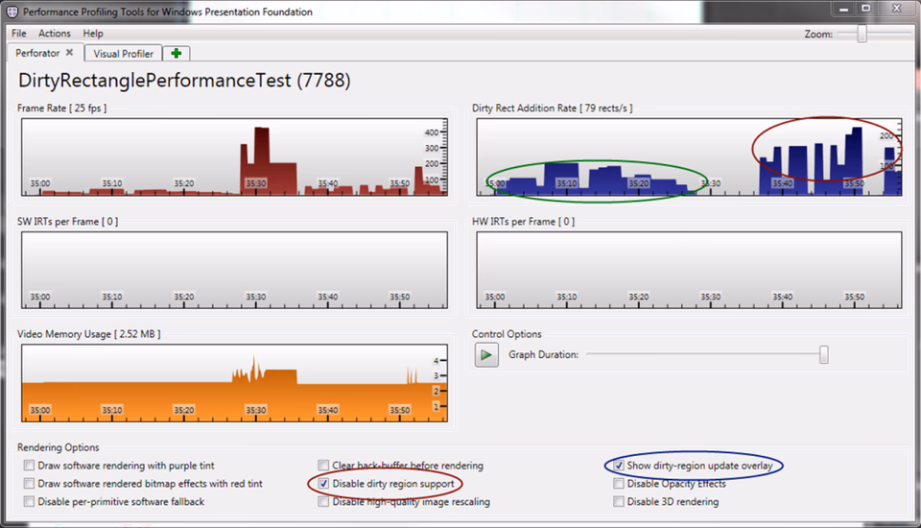The width and height of the screenshot is (921, 528).
Task: Close the Perforator tab with its X
Action: click(x=69, y=53)
